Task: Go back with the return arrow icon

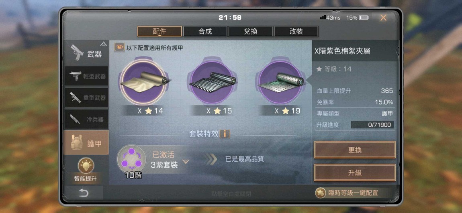Action: pos(84,193)
